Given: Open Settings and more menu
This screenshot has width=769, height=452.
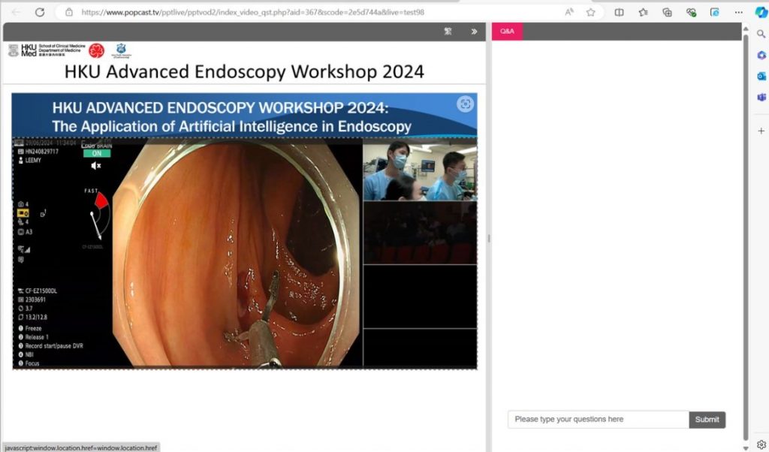Looking at the screenshot, I should pyautogui.click(x=739, y=12).
